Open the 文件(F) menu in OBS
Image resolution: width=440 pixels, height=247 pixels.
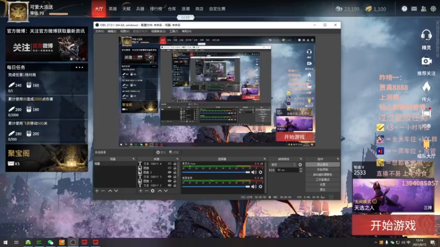(100, 31)
